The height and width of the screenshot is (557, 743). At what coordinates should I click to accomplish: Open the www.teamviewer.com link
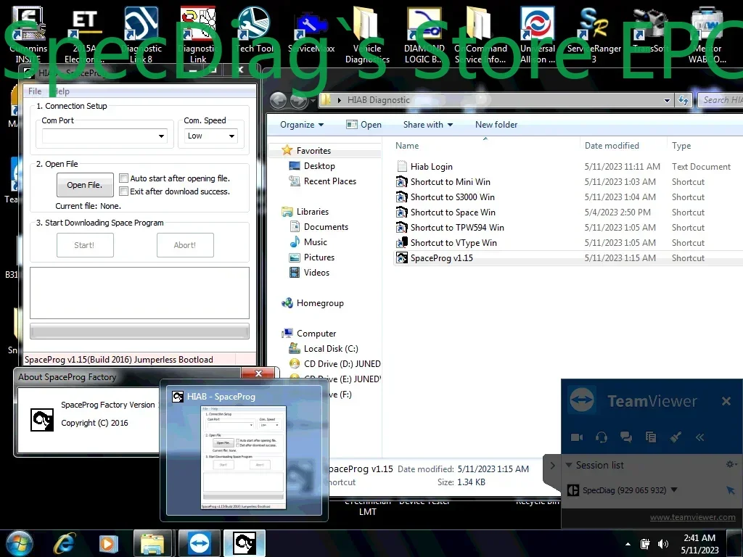pos(692,517)
